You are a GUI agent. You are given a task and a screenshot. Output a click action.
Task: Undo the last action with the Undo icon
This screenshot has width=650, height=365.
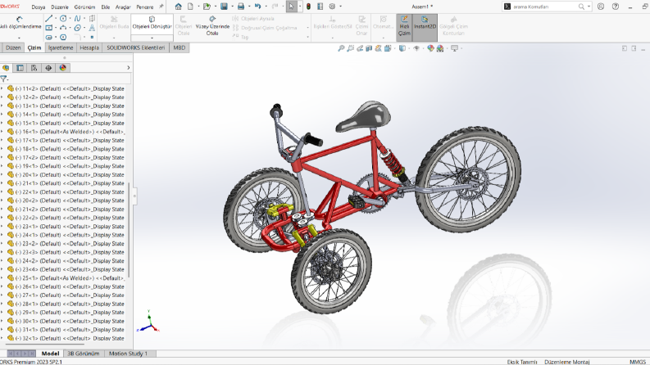tap(257, 7)
